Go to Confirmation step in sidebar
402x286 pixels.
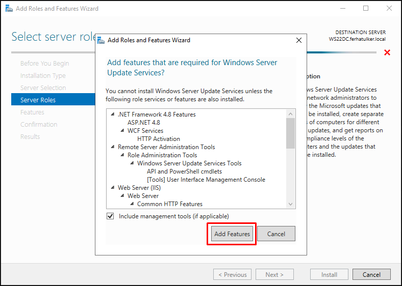(x=39, y=124)
